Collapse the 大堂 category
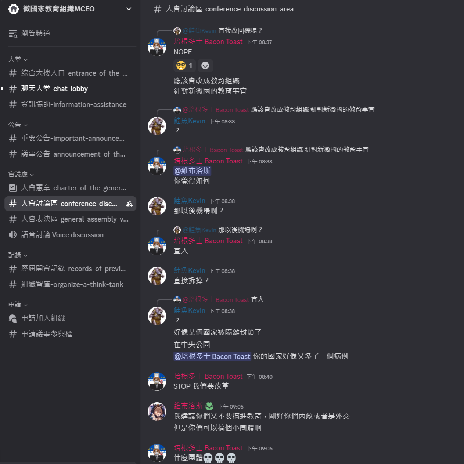464x464 pixels. pos(18,60)
